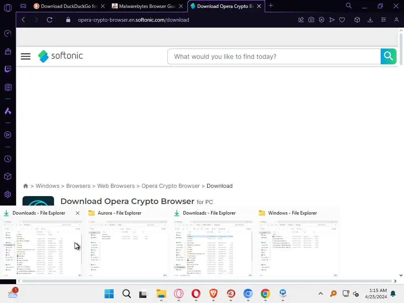This screenshot has width=404, height=303.
Task: Reload the current page
Action: pyautogui.click(x=49, y=20)
